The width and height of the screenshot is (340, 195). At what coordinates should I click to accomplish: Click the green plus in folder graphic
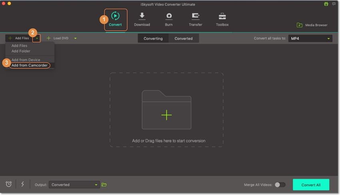point(166,115)
